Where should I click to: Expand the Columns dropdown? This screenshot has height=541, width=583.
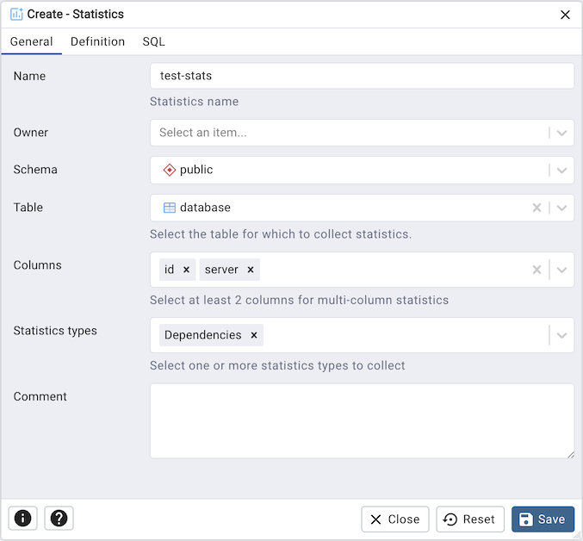[561, 270]
